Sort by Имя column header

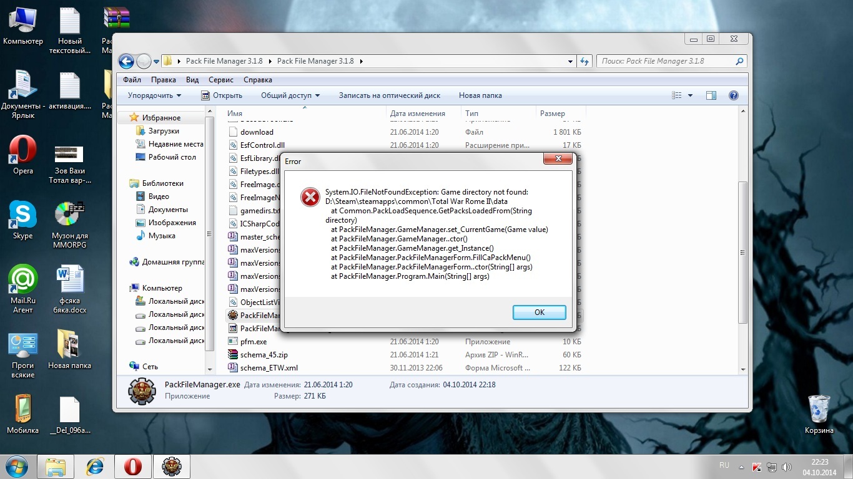click(235, 114)
